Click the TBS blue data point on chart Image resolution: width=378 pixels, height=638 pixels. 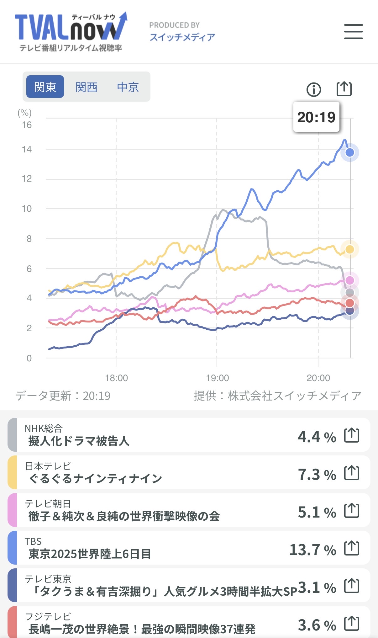tap(350, 152)
